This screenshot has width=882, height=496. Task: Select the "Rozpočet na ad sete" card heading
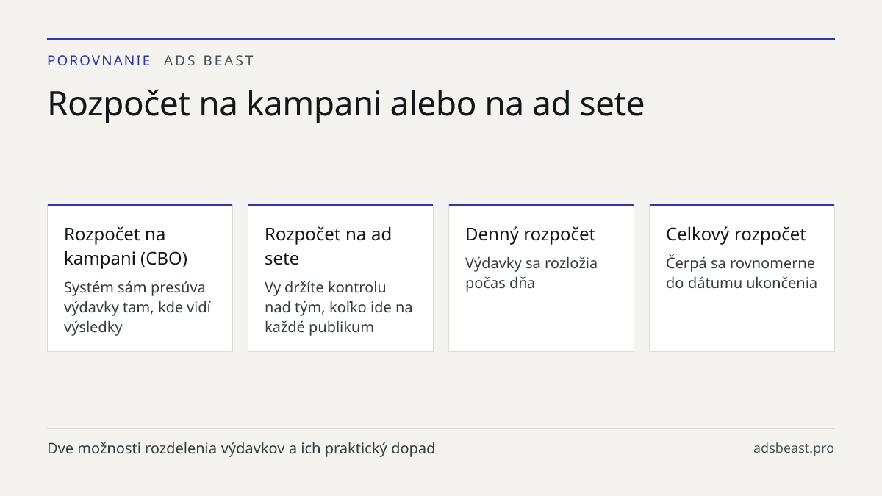[328, 246]
